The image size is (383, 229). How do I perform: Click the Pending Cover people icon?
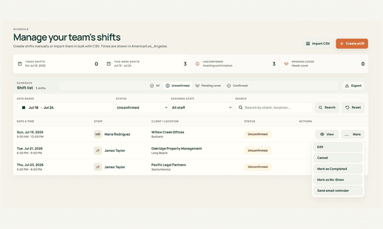pyautogui.click(x=286, y=64)
